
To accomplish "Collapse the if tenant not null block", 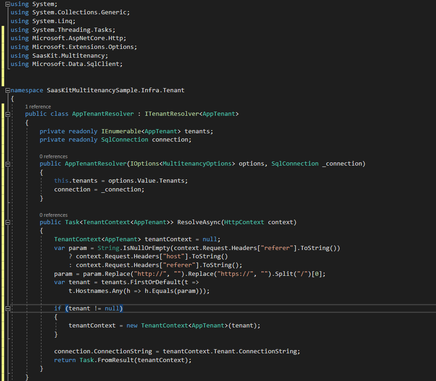I will [x=7, y=308].
